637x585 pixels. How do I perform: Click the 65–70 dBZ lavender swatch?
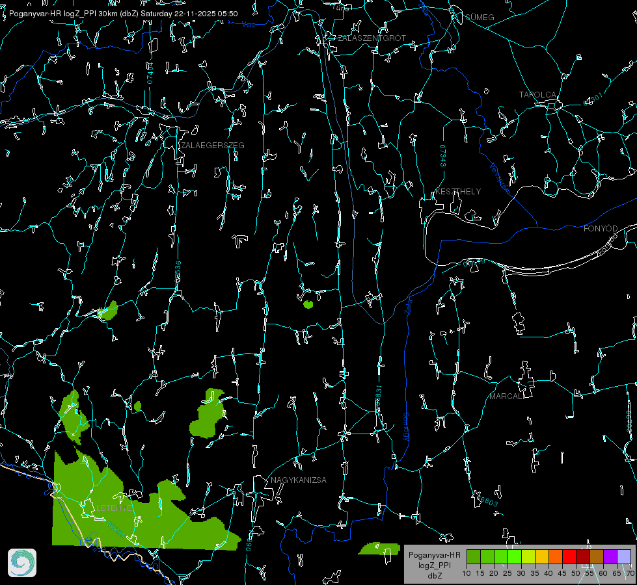pos(624,556)
